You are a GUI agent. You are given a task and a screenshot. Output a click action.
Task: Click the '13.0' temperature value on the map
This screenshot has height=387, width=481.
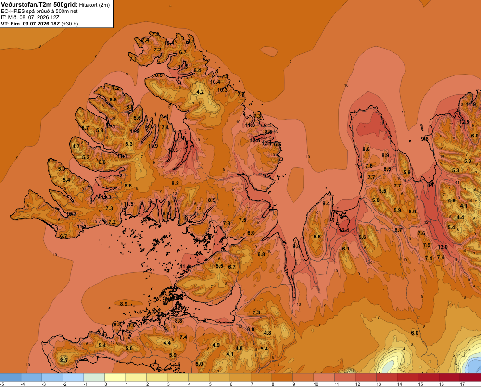tap(443, 247)
